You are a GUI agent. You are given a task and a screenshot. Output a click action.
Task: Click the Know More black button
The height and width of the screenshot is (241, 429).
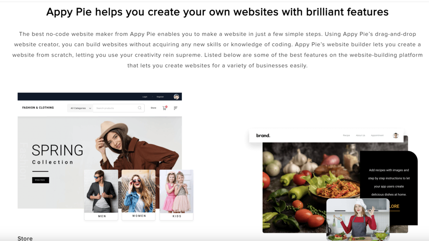[41, 180]
